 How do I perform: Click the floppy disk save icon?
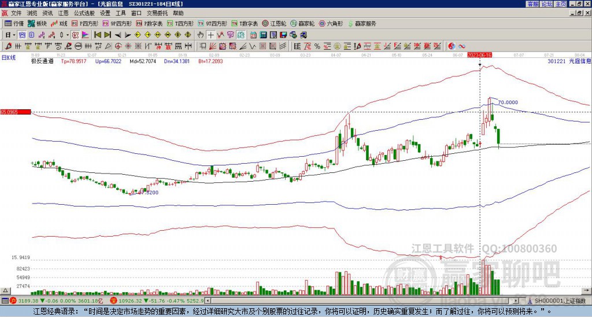tap(283, 35)
